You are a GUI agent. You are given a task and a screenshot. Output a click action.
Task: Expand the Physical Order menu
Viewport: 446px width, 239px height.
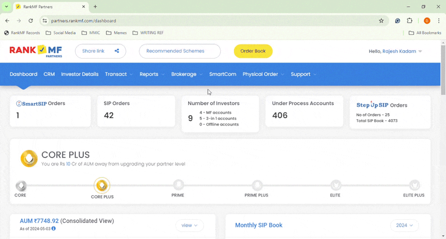tap(263, 74)
